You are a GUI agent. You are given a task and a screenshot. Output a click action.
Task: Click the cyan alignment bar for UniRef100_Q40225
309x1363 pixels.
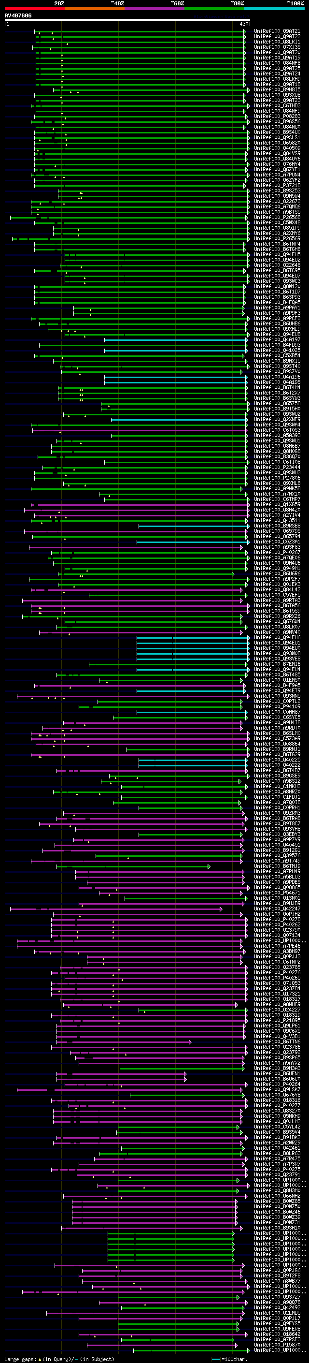coord(193,760)
